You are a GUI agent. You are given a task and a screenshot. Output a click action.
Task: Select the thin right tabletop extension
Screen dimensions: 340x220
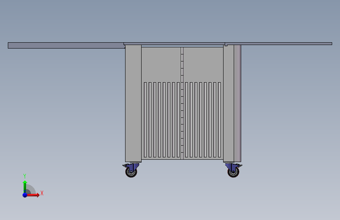click(x=278, y=44)
